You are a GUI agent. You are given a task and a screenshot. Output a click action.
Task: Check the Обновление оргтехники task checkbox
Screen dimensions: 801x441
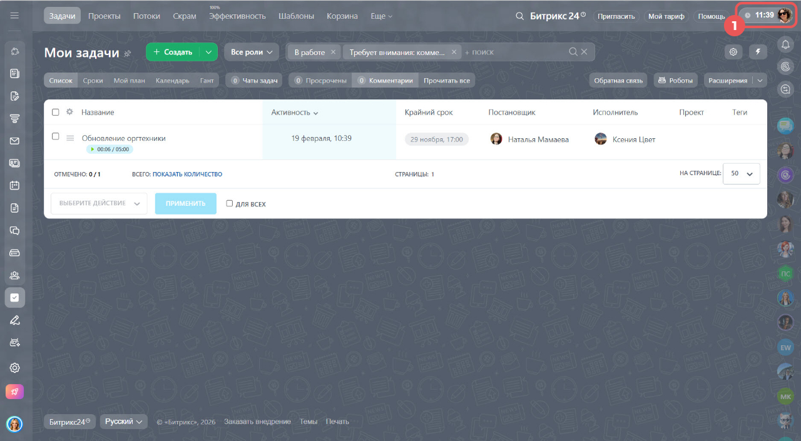pos(56,136)
